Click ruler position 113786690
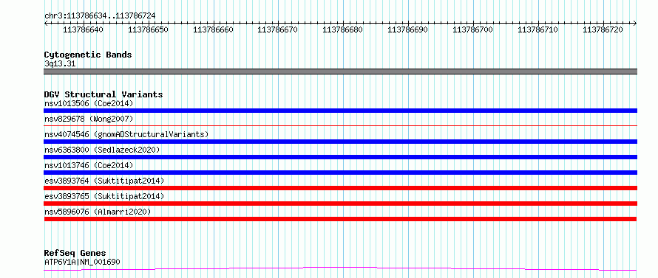This screenshot has height=278, width=658. click(x=408, y=29)
